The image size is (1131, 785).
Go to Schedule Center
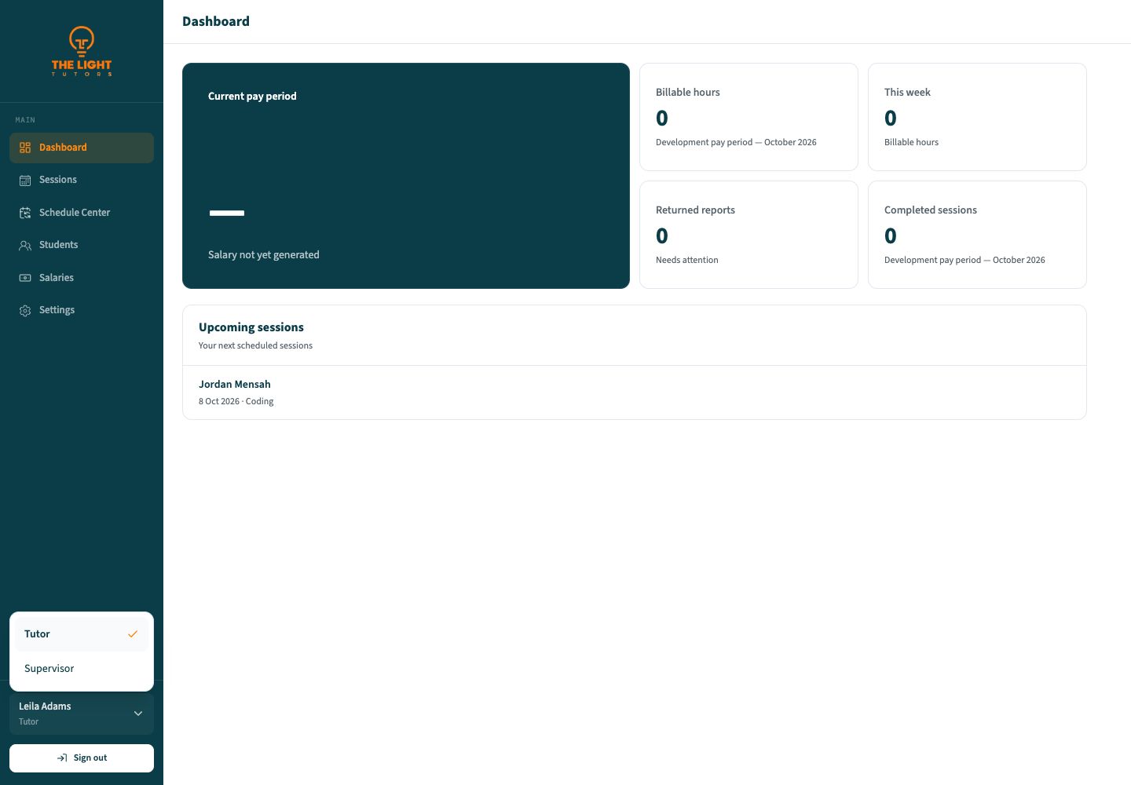click(x=82, y=213)
